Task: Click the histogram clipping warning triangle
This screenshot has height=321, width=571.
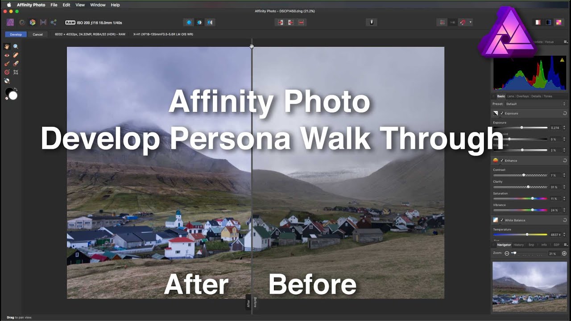Action: [x=562, y=59]
